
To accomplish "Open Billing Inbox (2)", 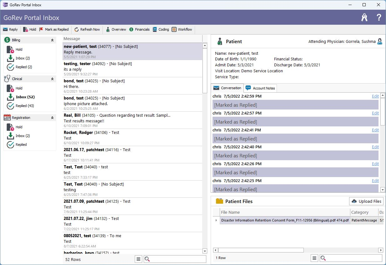I will coord(18,58).
